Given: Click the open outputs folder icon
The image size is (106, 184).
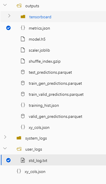Looking at the screenshot, I should 19,6.
